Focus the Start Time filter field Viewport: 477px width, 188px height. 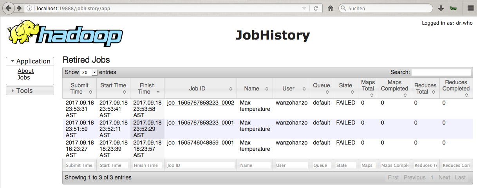[x=113, y=165]
